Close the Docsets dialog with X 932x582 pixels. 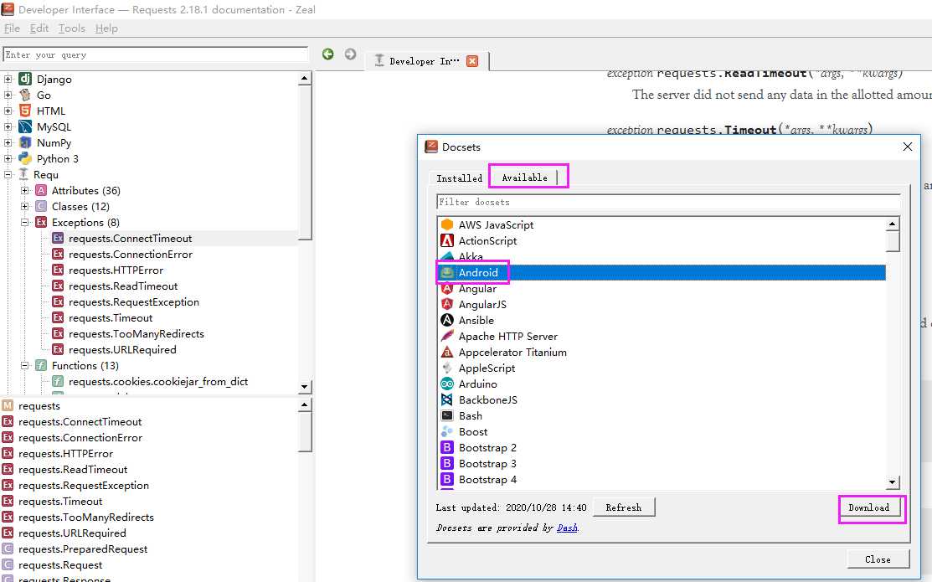tap(907, 147)
